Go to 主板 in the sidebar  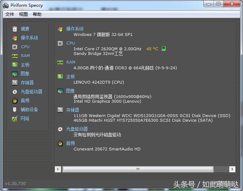(25, 65)
